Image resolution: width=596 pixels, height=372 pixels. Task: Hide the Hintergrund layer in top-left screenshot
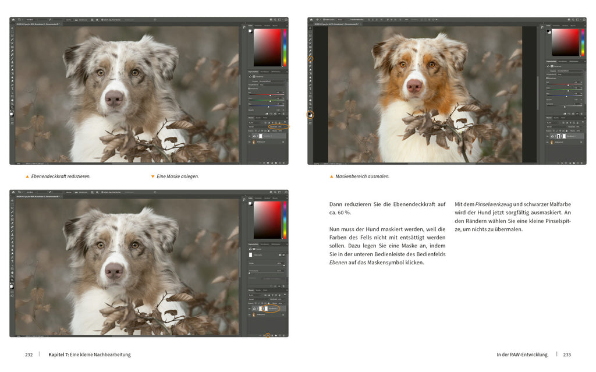[x=250, y=142]
